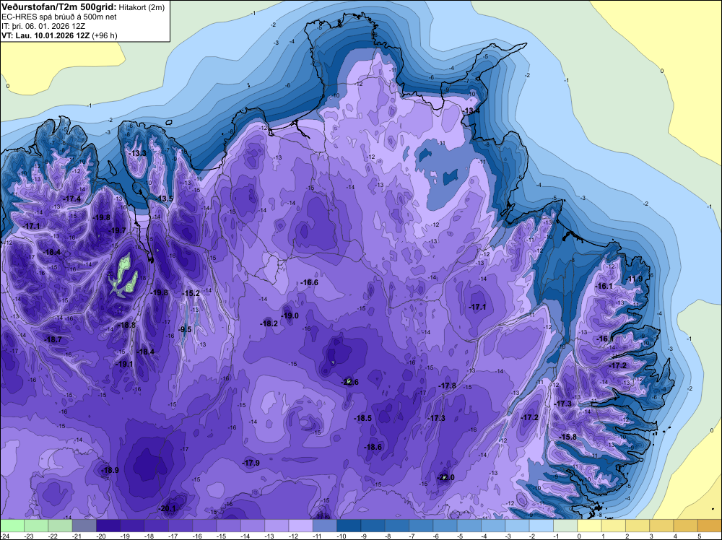Click the -18.6 temperature value on the map
This screenshot has width=722, height=540.
[x=373, y=447]
